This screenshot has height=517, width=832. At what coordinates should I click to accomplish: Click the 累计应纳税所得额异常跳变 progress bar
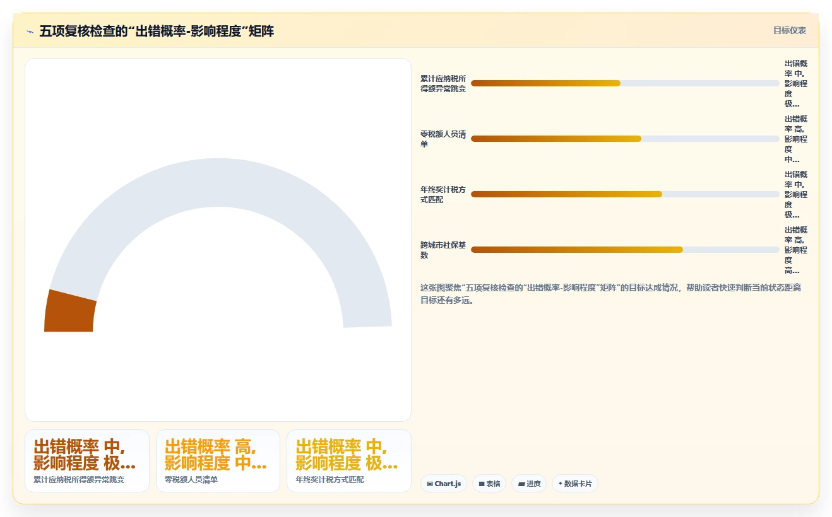625,83
